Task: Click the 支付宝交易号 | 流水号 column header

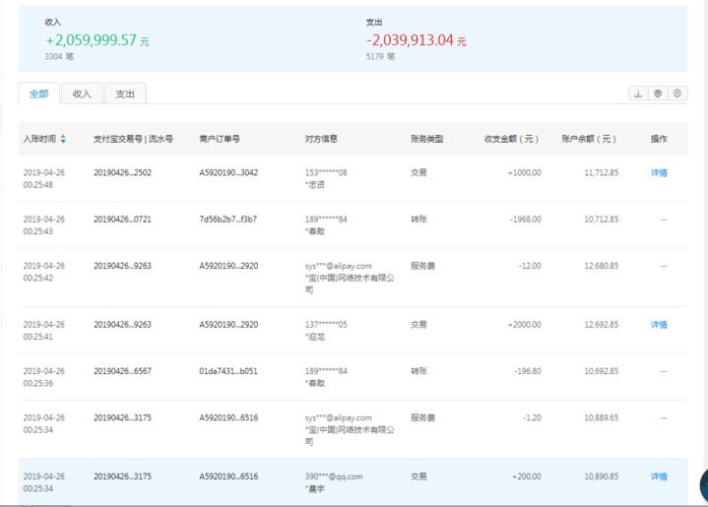Action: 133,139
